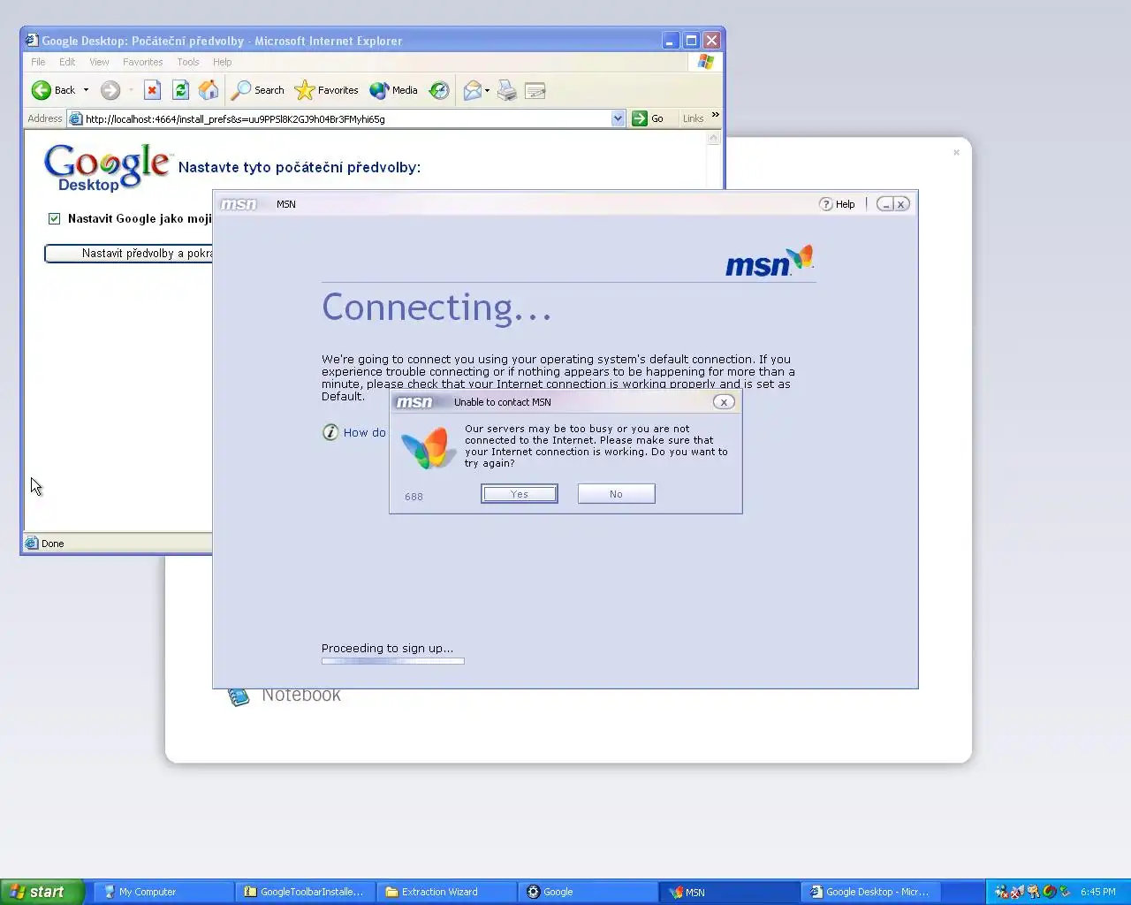Click the IE page scrollbar up arrow
Viewport: 1131px width, 905px height.
pos(714,139)
